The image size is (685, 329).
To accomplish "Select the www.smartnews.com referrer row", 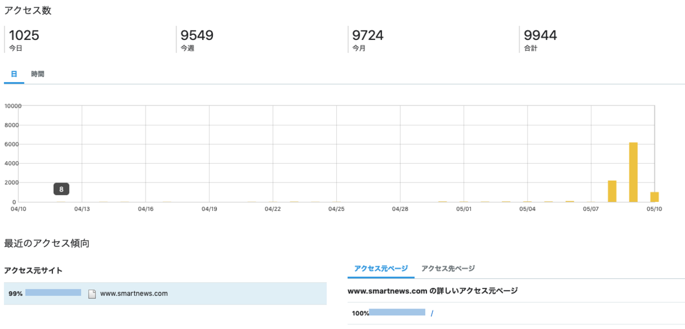I will pyautogui.click(x=165, y=294).
